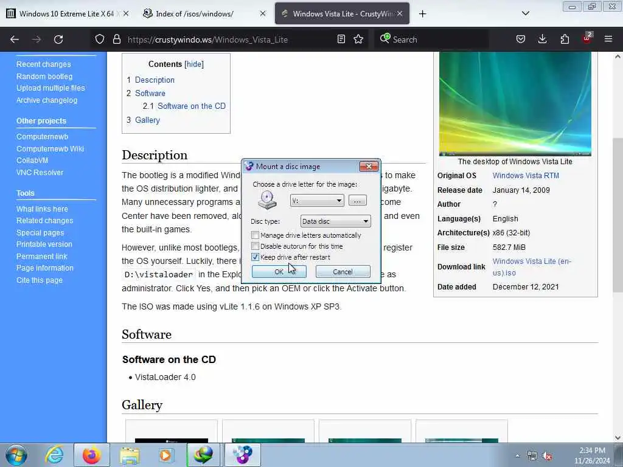Open a new browser tab

point(422,14)
